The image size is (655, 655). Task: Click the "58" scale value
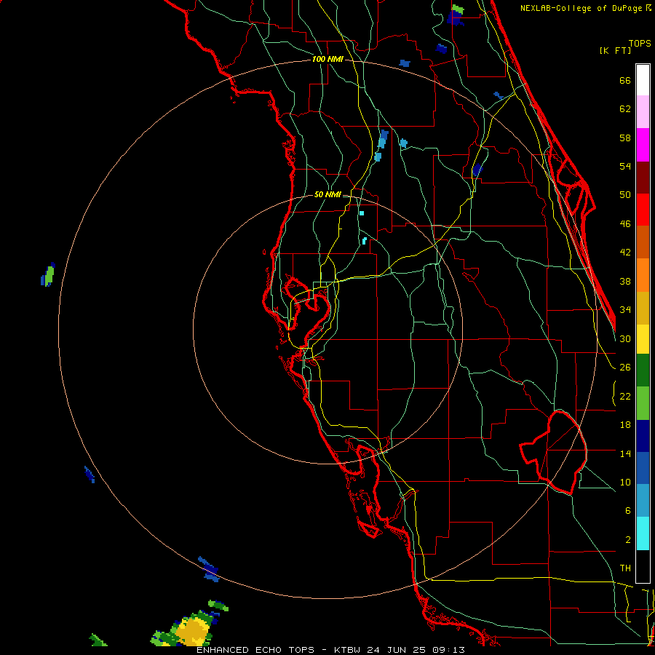(625, 138)
